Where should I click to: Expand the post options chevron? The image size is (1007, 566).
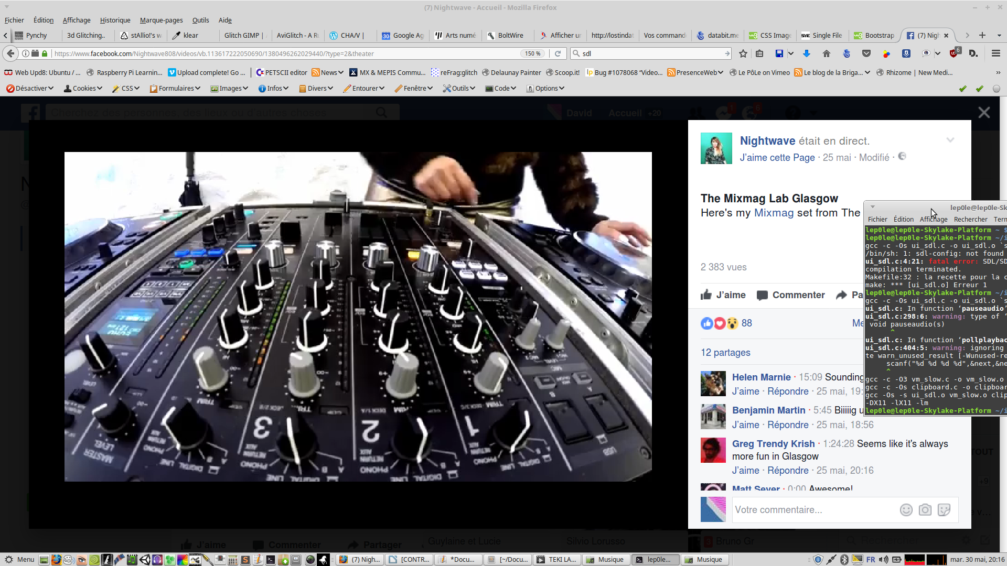950,140
